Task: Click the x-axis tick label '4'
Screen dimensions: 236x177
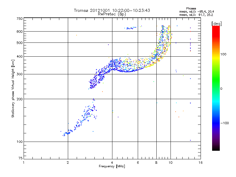Action: click(112, 163)
